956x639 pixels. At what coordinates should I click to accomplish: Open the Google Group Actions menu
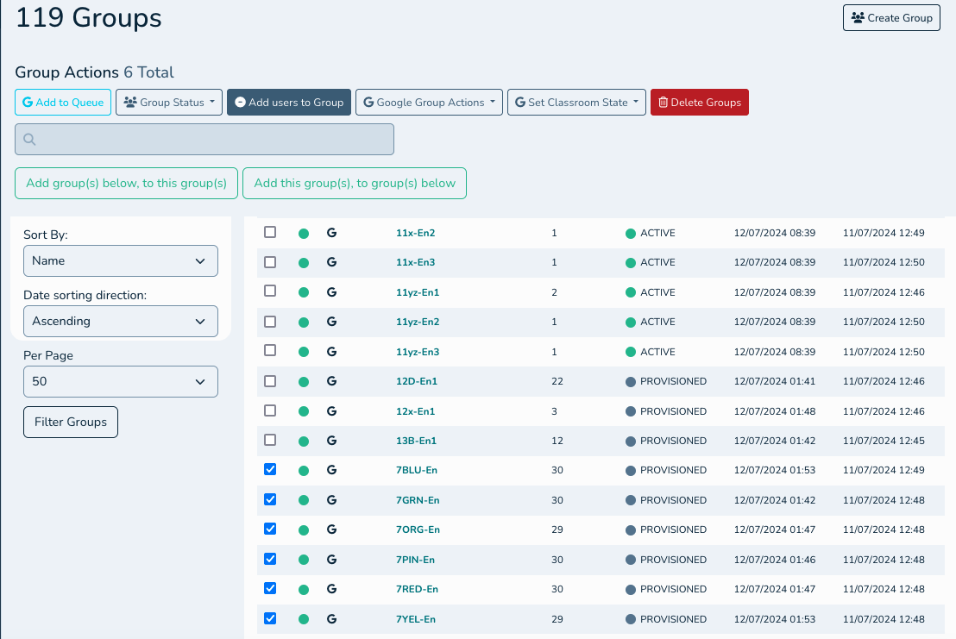pos(429,103)
